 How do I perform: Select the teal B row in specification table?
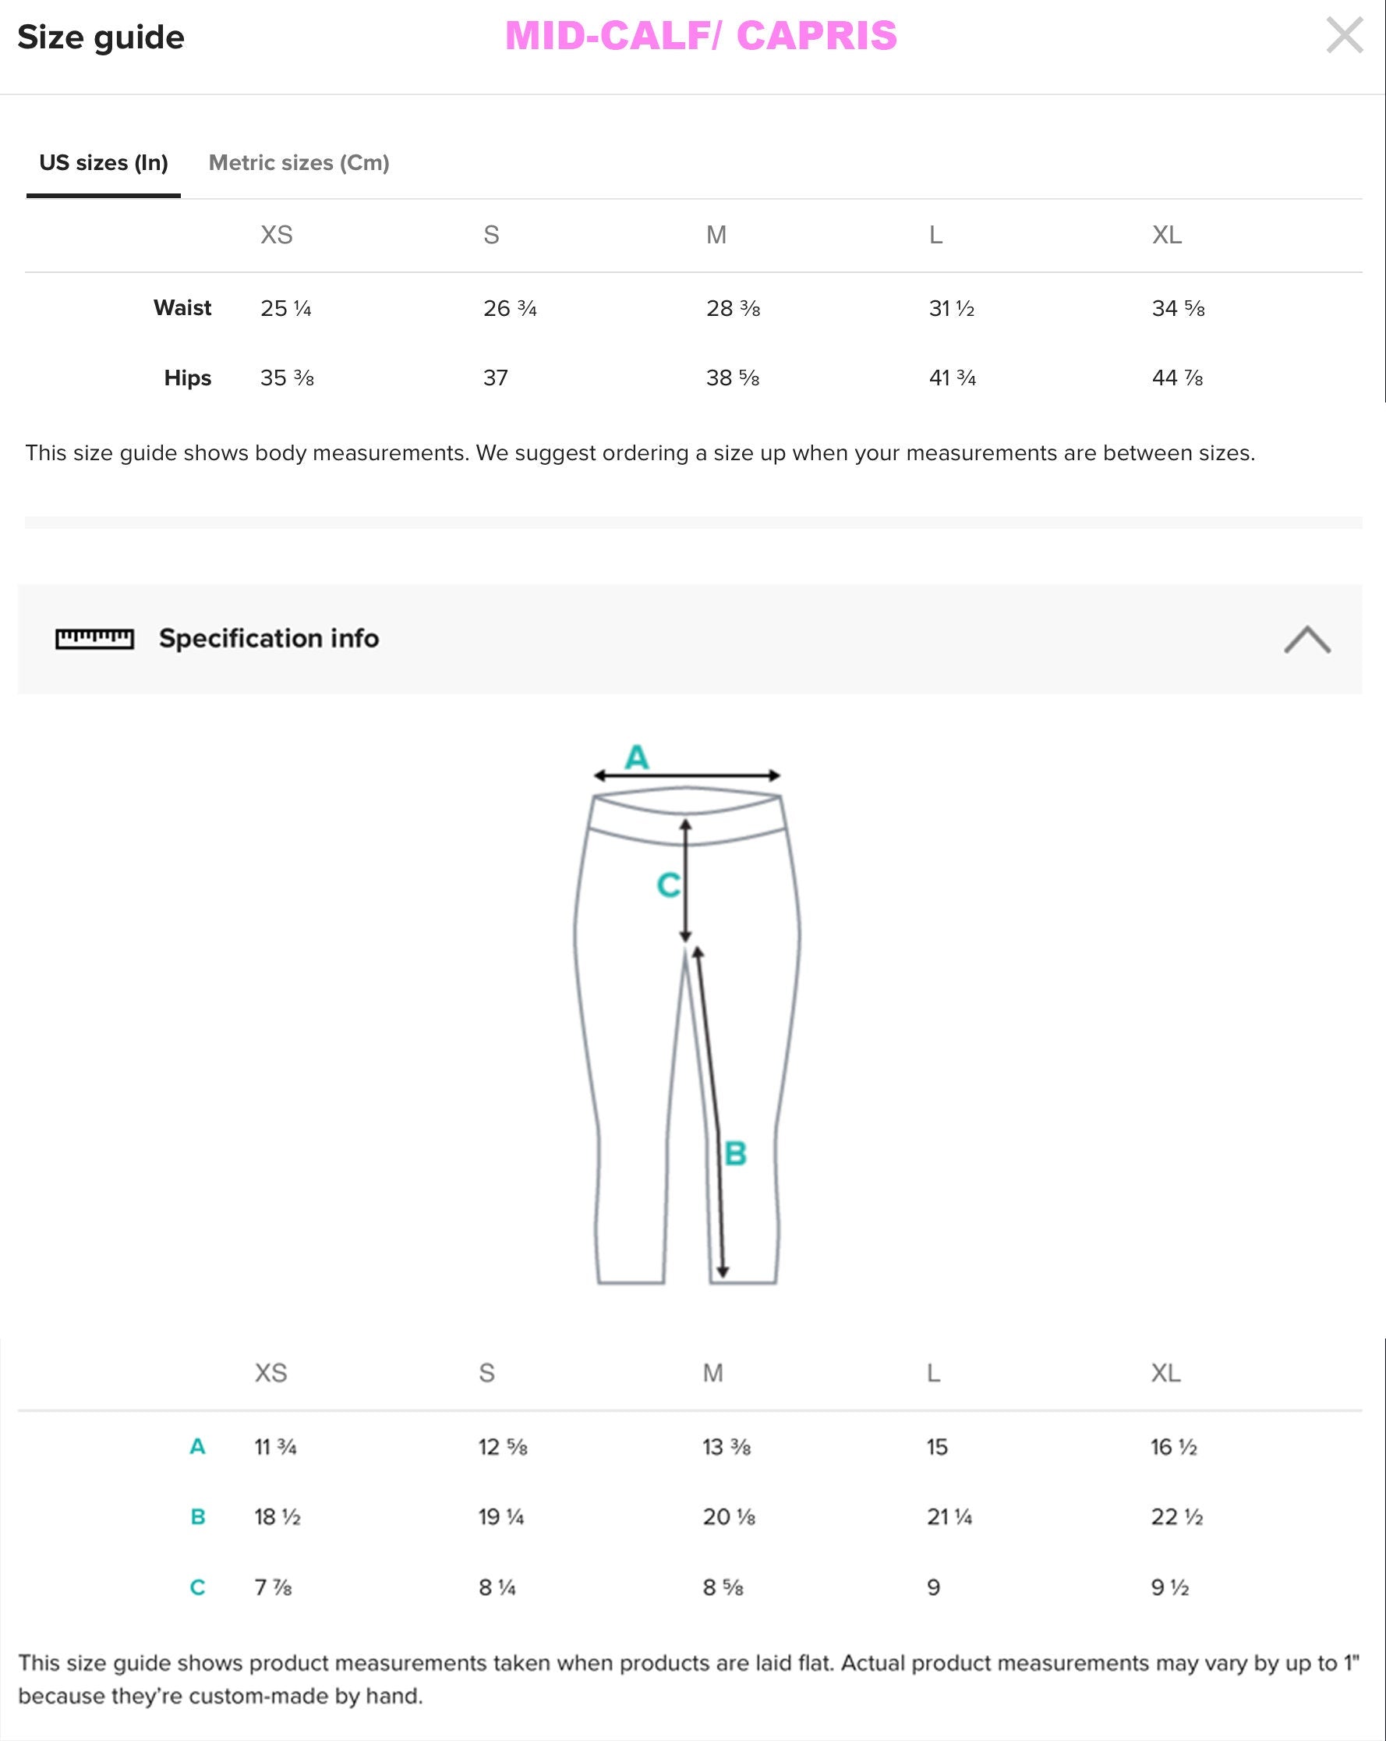tap(198, 1516)
